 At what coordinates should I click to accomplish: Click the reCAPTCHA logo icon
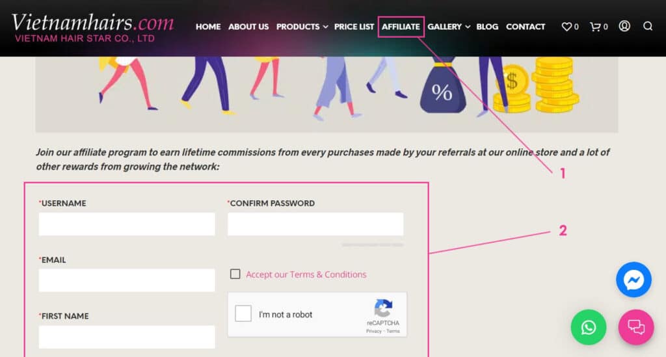383,309
